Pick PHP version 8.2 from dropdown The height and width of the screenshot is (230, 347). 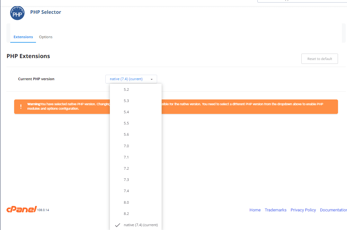[126, 214]
